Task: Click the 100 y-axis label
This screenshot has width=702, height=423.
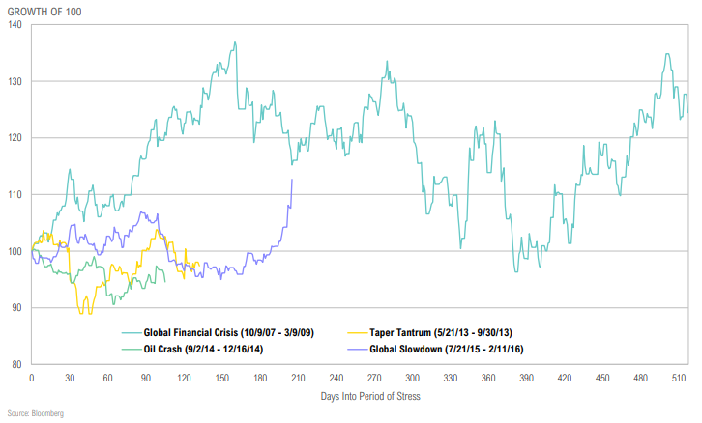Action: pyautogui.click(x=15, y=251)
